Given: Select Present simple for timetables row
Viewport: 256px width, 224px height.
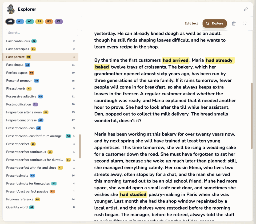Looking at the screenshot, I should pyautogui.click(x=41, y=184).
